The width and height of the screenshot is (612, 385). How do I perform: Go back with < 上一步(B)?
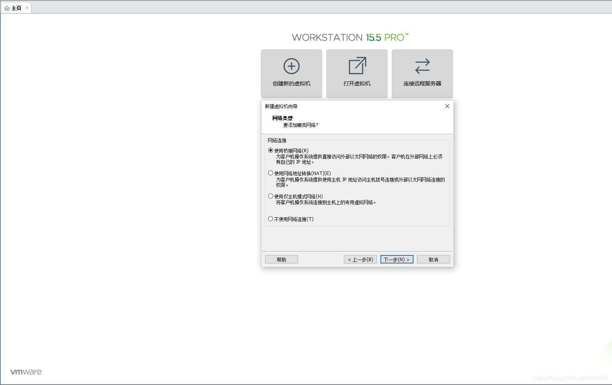[x=360, y=260]
